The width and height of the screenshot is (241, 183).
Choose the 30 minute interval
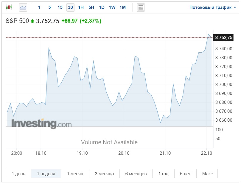[70, 7]
